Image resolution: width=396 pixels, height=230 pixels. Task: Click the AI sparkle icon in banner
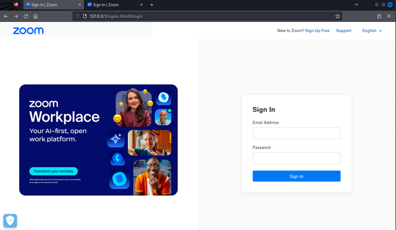pos(116,138)
